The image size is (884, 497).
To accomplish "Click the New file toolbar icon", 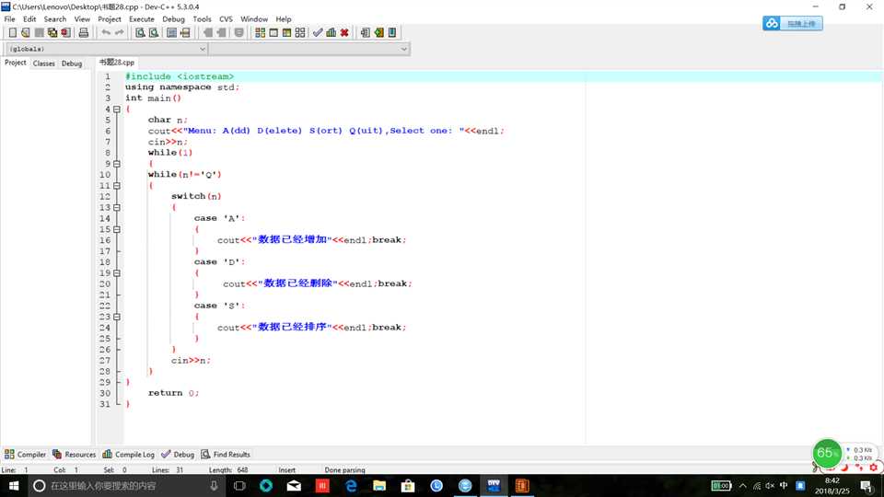I will (x=12, y=33).
